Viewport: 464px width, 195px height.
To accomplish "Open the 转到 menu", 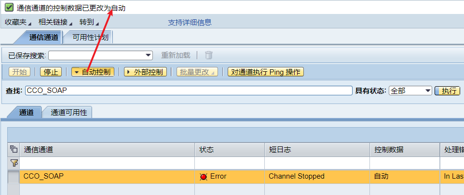I will (89, 22).
